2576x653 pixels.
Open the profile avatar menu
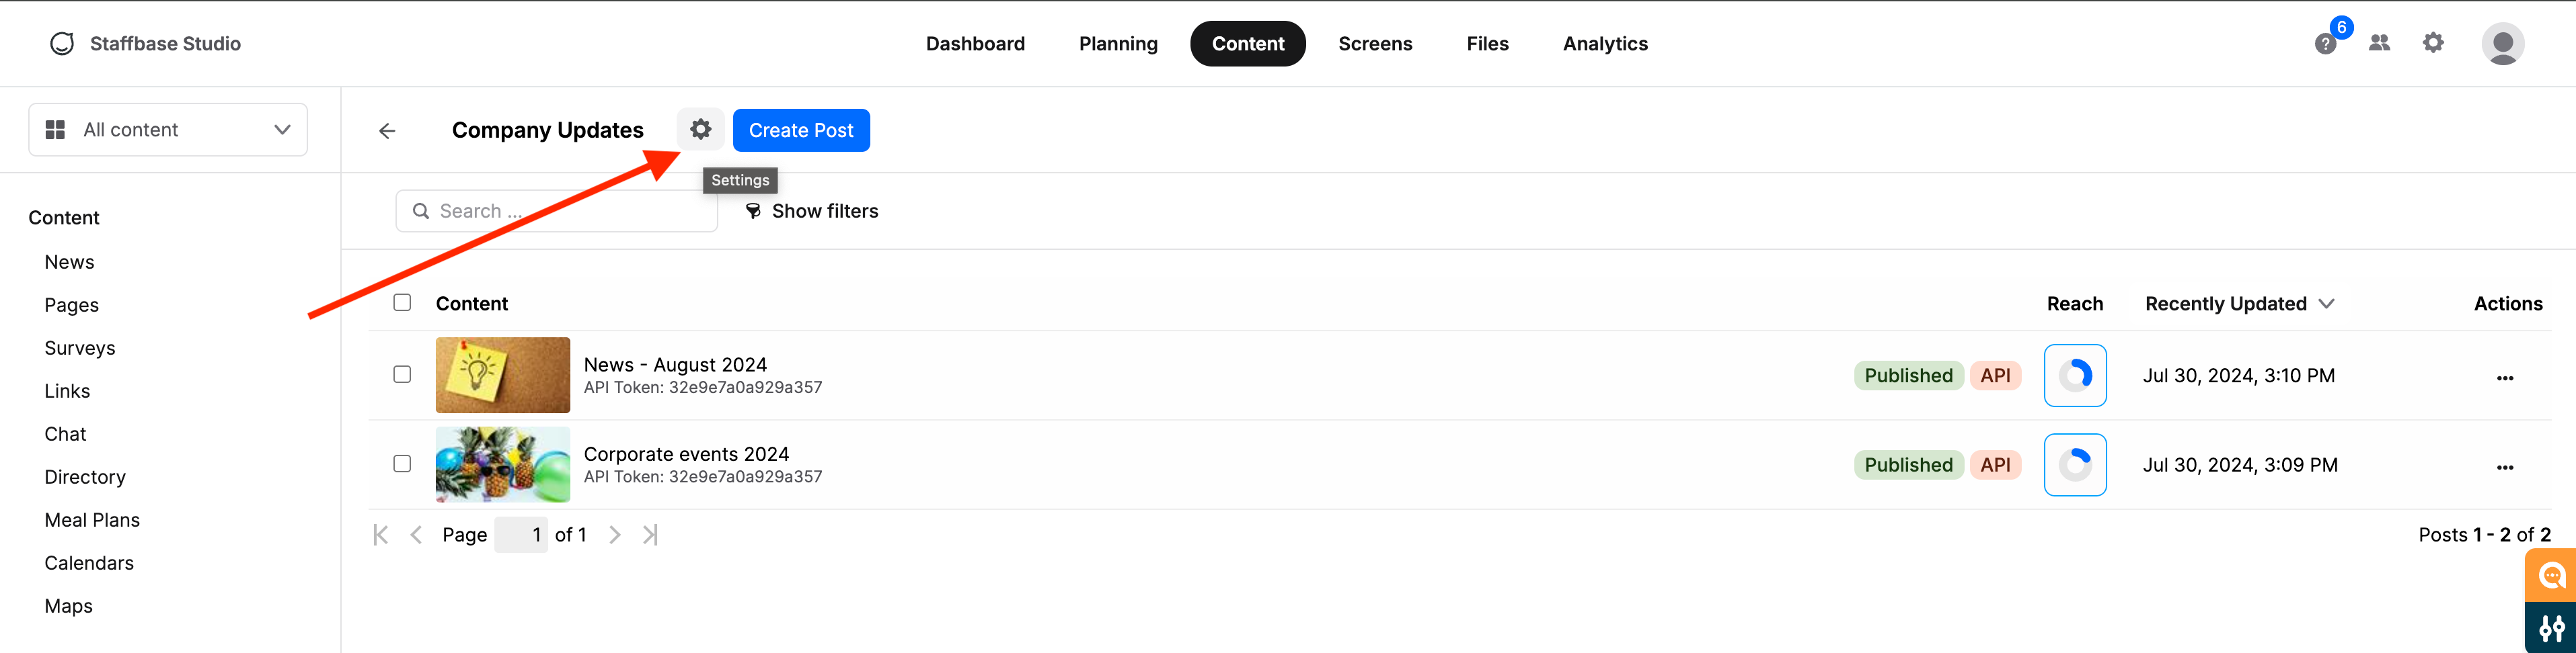pyautogui.click(x=2502, y=44)
